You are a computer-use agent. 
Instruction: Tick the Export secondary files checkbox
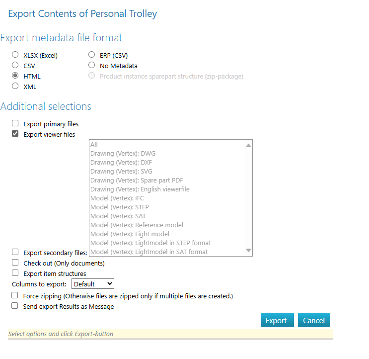click(15, 252)
